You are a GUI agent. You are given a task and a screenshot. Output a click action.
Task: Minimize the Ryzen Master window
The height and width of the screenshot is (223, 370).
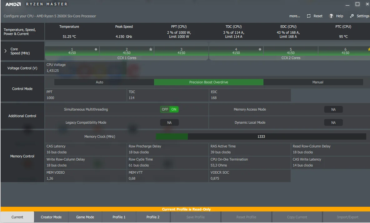347,5
